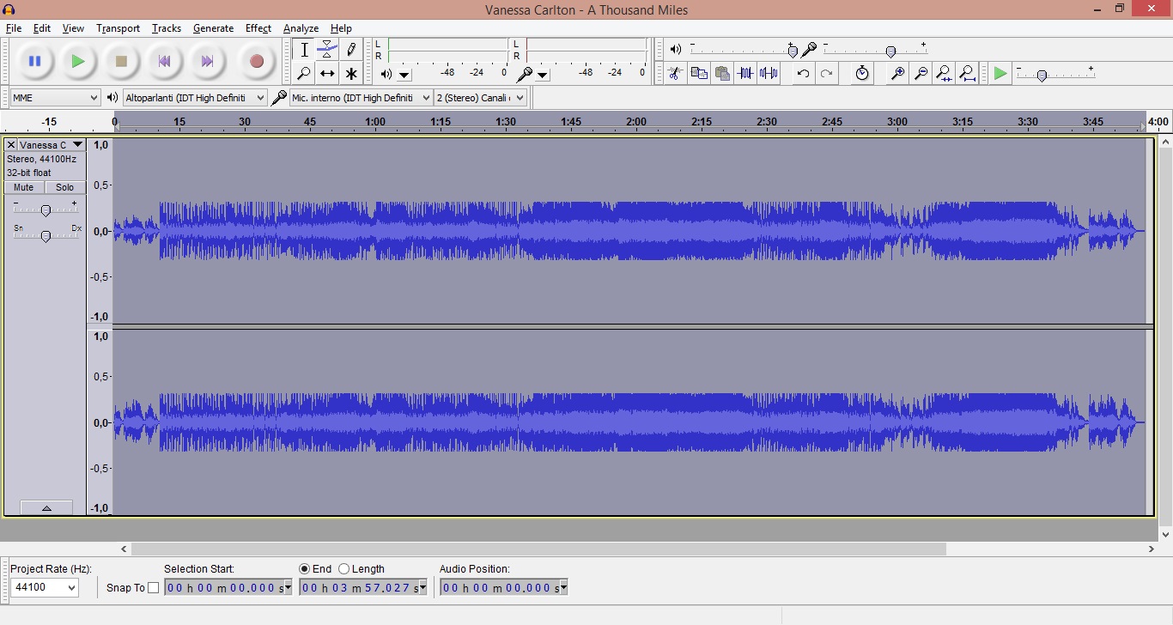Click the input volume slider handle
1173x625 pixels.
pos(890,52)
